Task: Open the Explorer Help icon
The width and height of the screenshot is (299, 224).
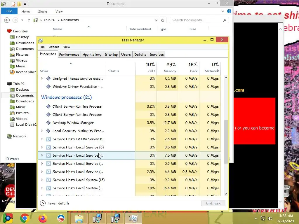Action: point(229,11)
